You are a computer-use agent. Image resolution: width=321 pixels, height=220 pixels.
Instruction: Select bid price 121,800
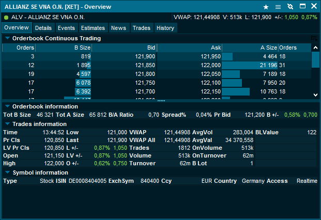point(145,74)
